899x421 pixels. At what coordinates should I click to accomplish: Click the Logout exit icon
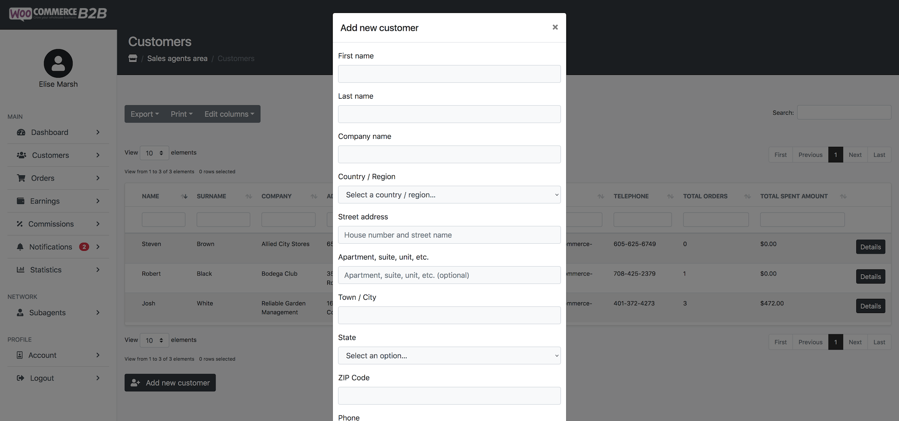(x=21, y=378)
